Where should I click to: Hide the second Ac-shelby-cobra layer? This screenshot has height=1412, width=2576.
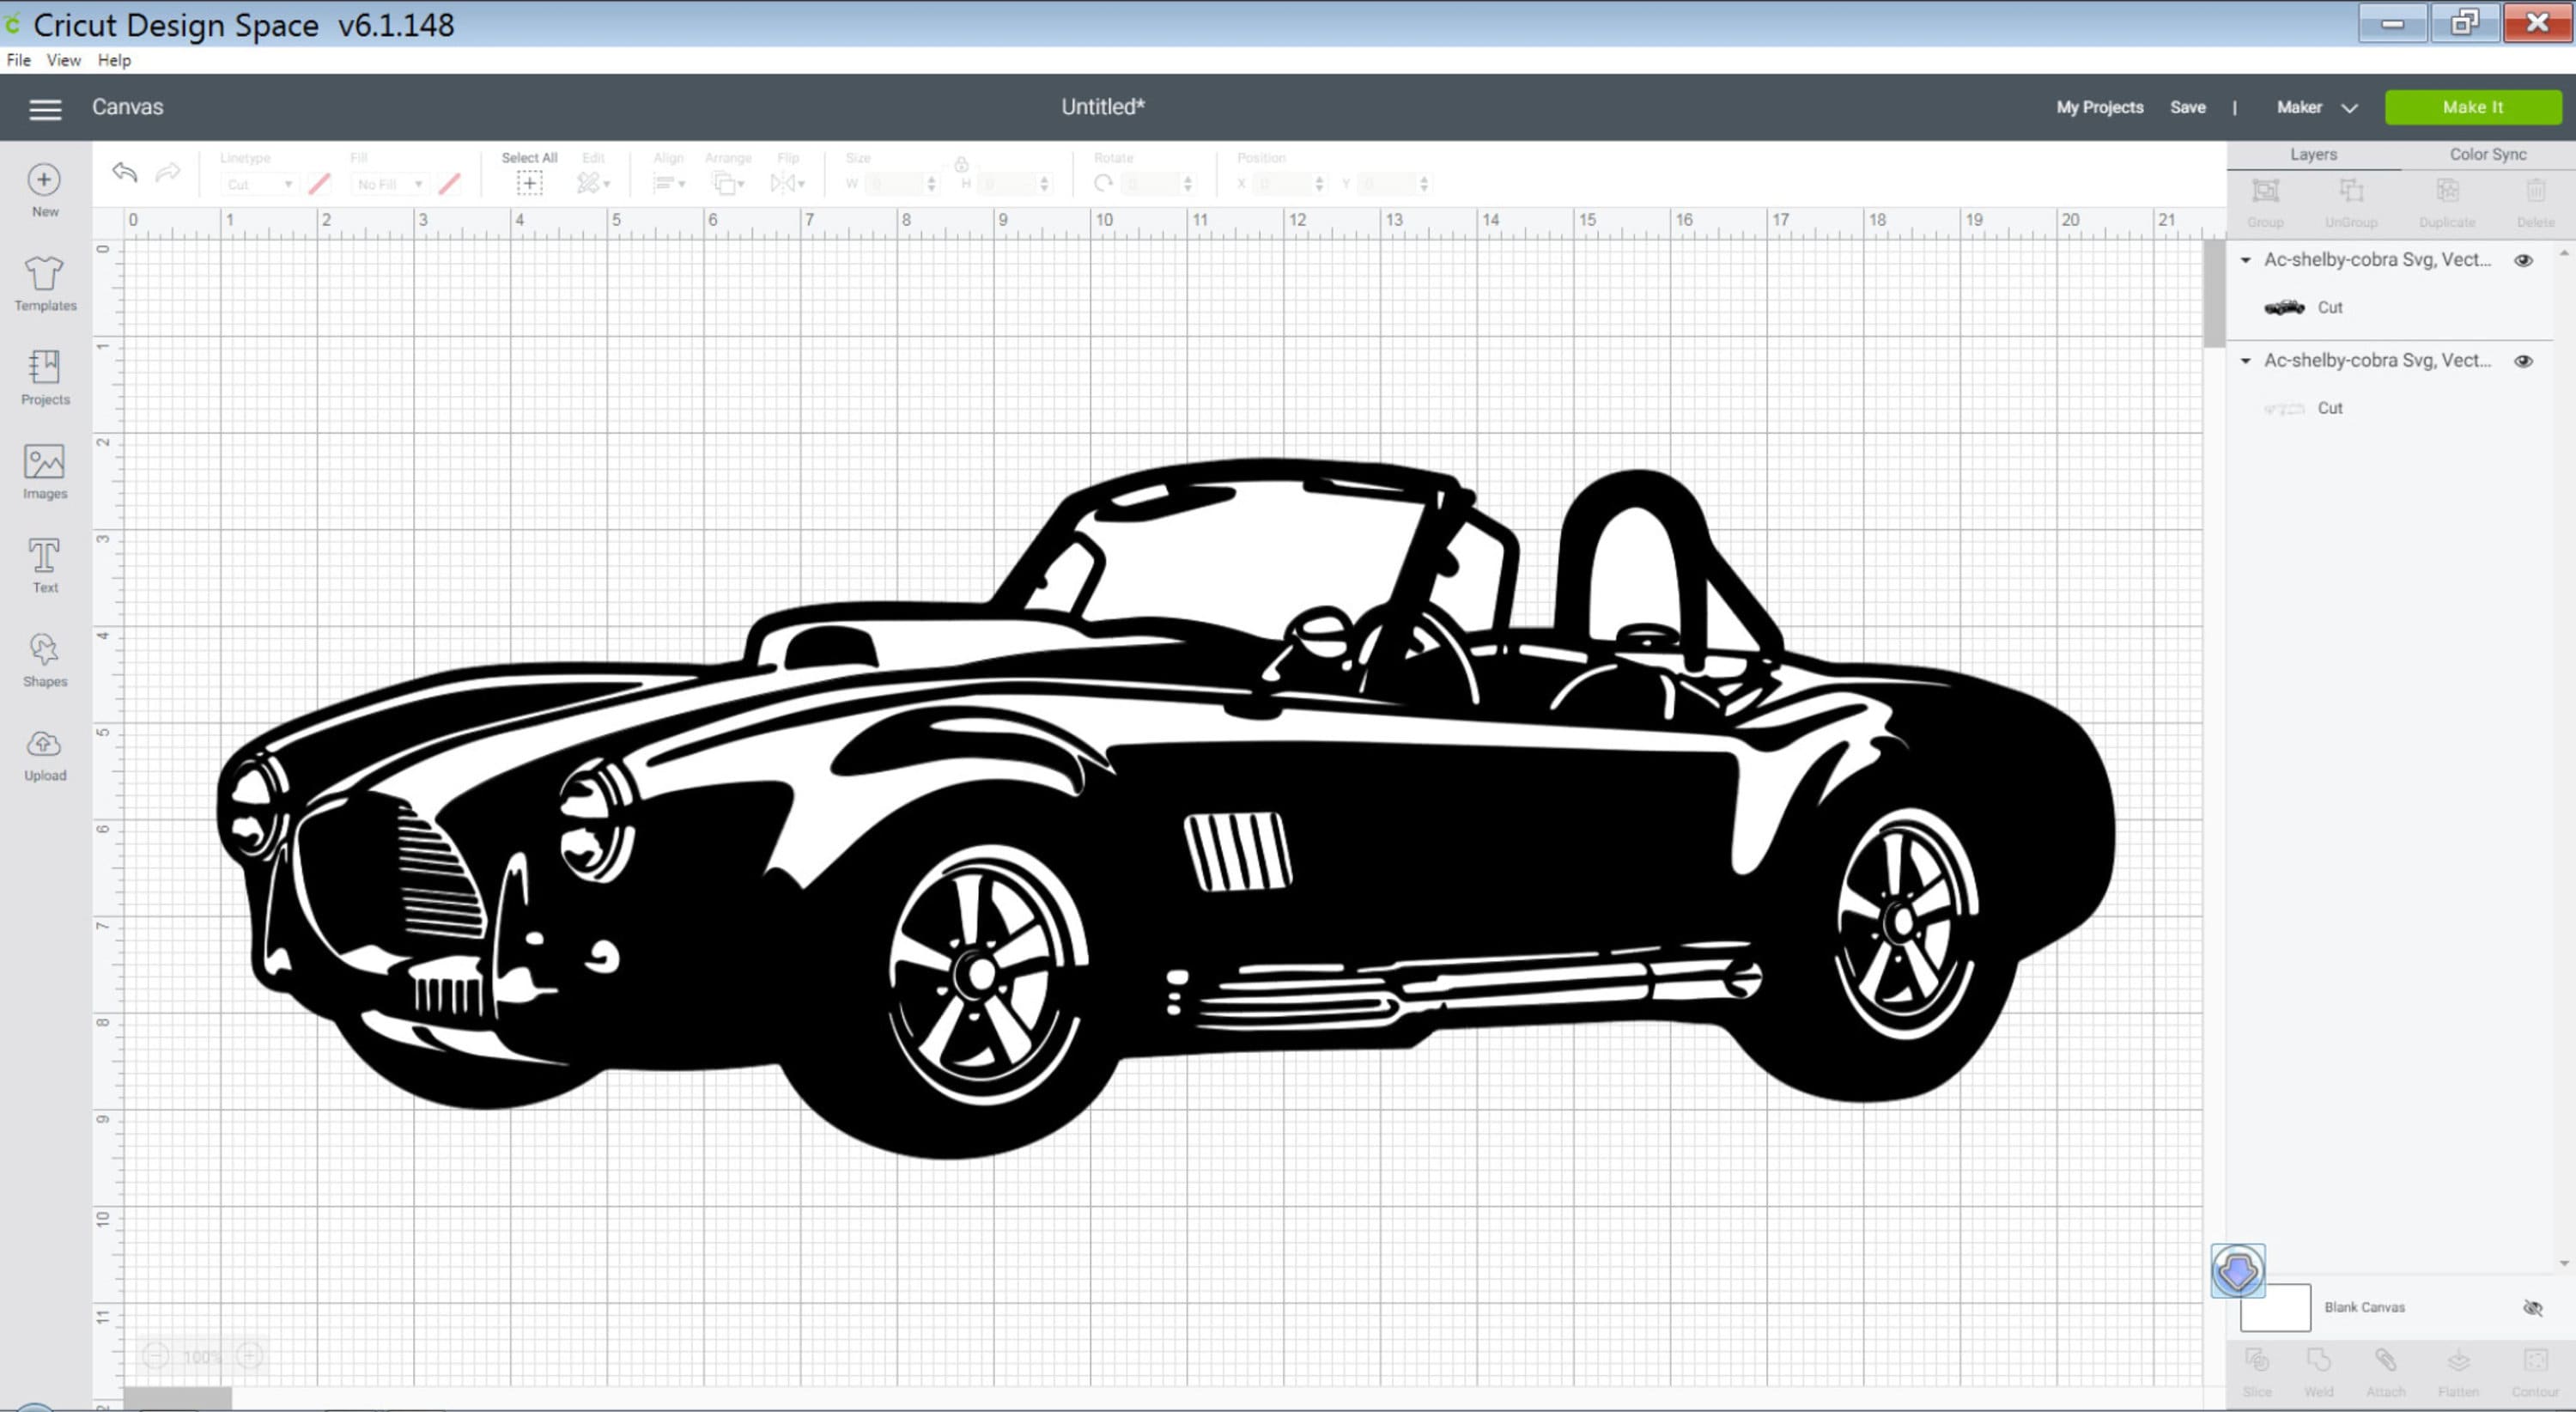point(2523,361)
